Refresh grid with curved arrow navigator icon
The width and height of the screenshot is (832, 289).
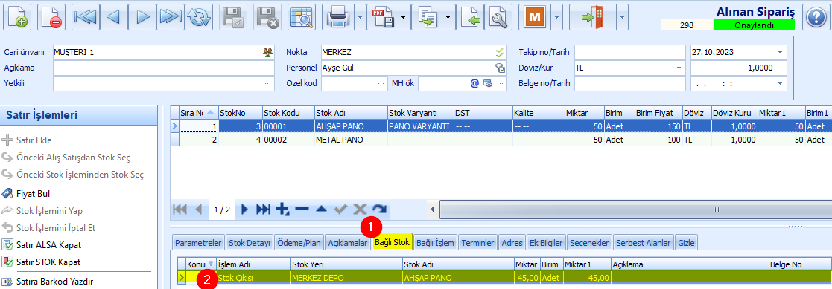[379, 210]
